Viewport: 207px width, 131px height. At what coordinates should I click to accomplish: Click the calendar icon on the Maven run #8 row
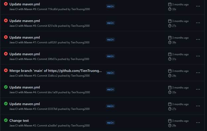click(x=170, y=21)
